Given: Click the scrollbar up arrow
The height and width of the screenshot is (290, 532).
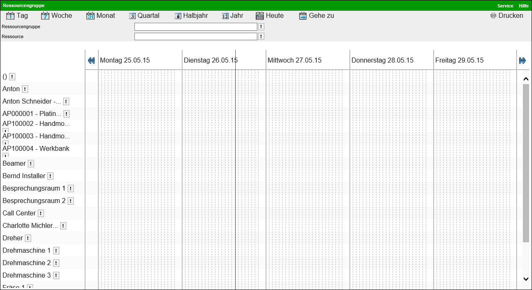Looking at the screenshot, I should [x=526, y=79].
